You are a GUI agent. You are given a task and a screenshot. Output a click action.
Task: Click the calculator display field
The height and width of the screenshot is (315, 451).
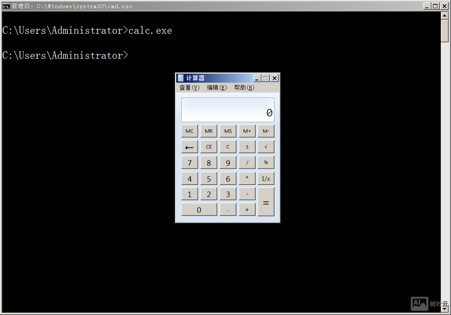(227, 110)
